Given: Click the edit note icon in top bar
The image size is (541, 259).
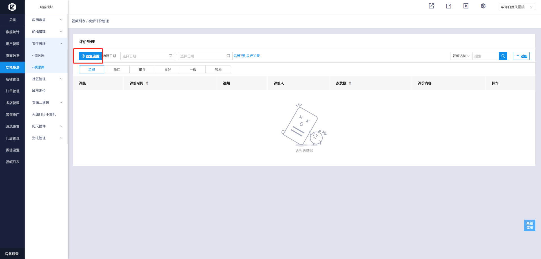Looking at the screenshot, I should 449,6.
